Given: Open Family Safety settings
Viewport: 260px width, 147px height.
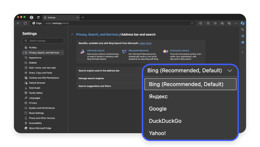Looking at the screenshot, I should coord(43,93).
